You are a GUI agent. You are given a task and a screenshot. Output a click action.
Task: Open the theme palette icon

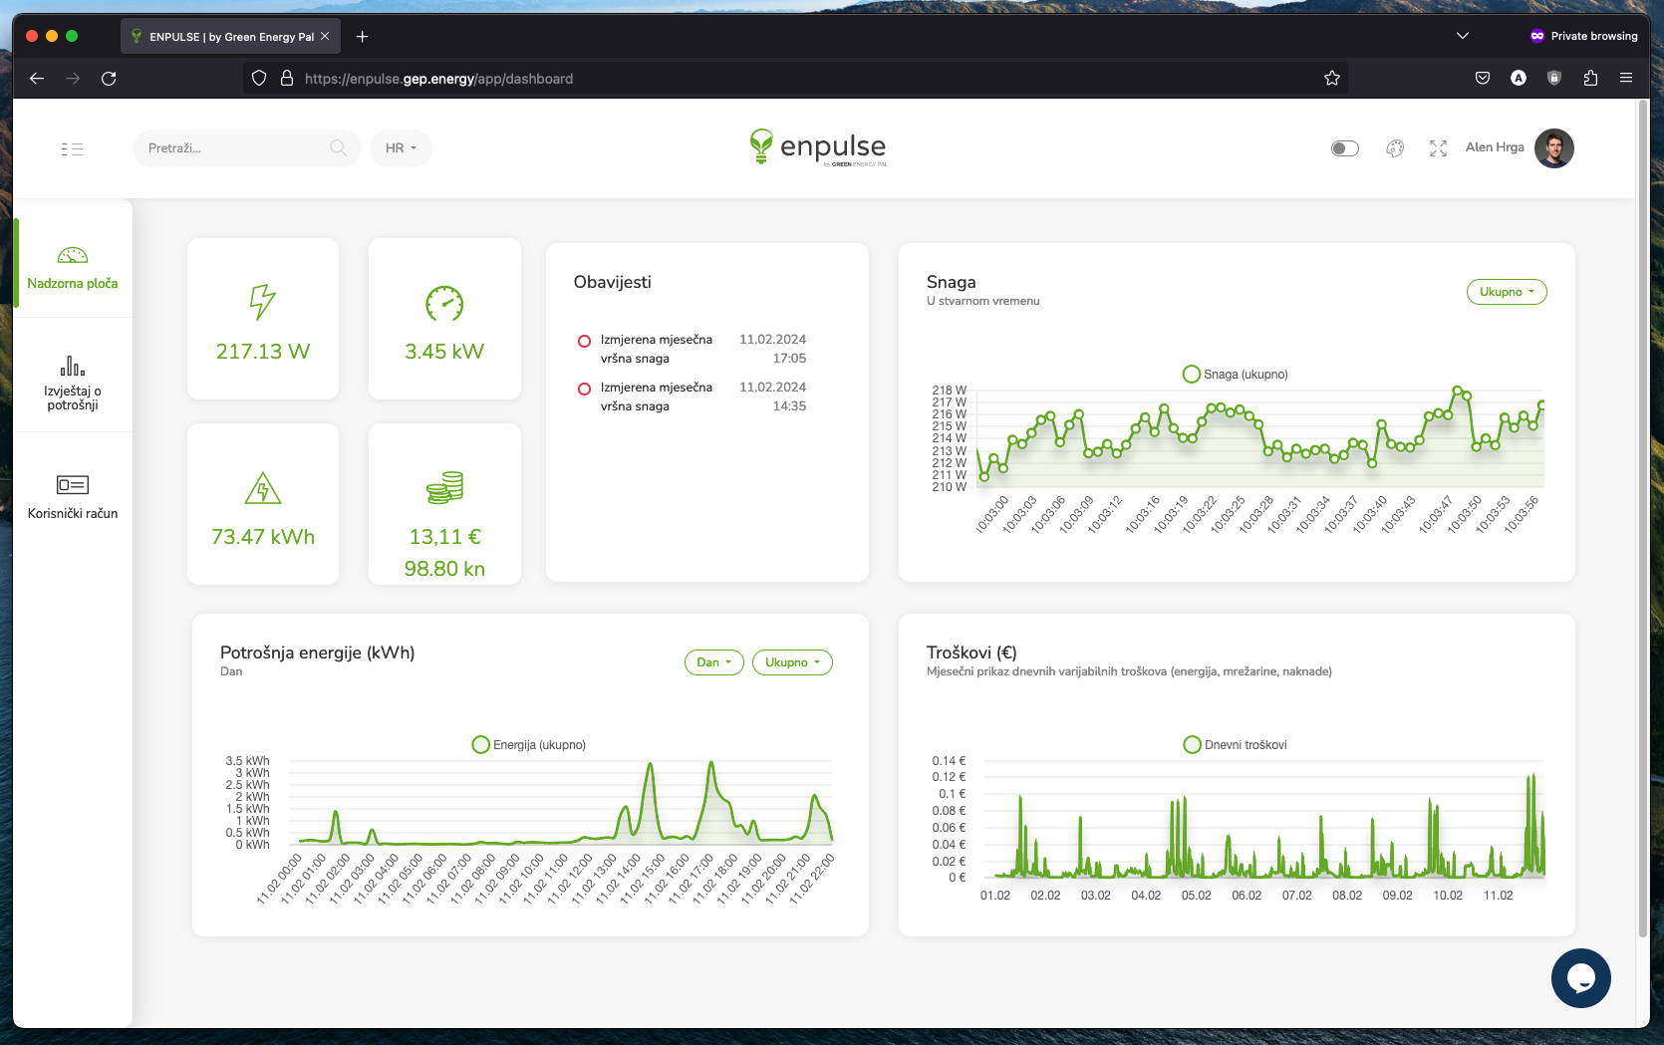coord(1394,147)
